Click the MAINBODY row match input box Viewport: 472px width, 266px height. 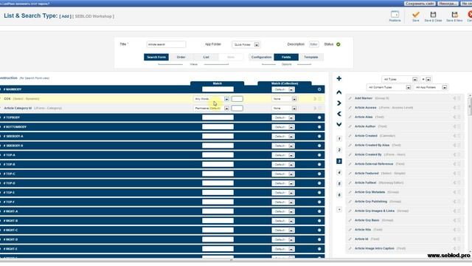(x=218, y=89)
